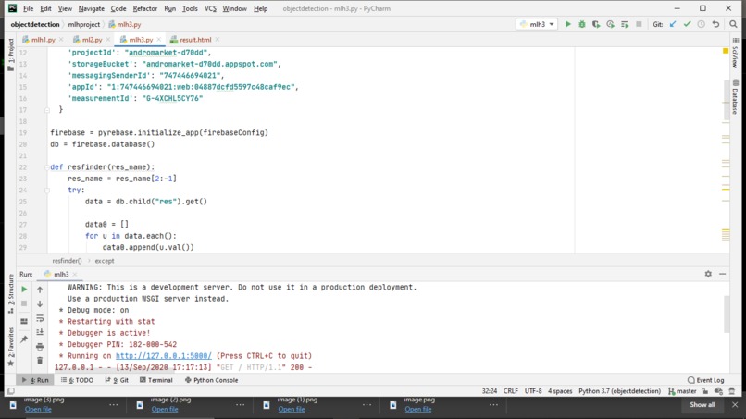Pin the Run tab with the pin icon
Screen dimensions: 746x419
(x=24, y=339)
